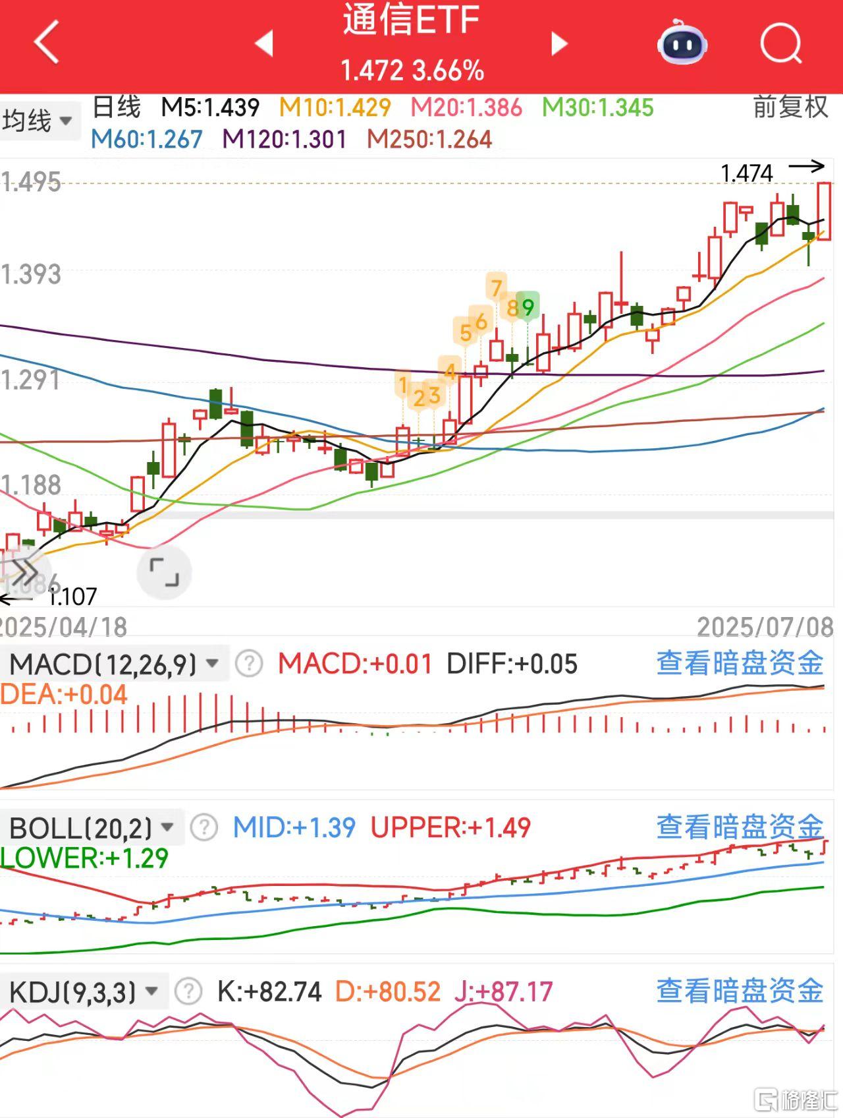843x1118 pixels.
Task: Select the 日线 period label
Action: 116,107
